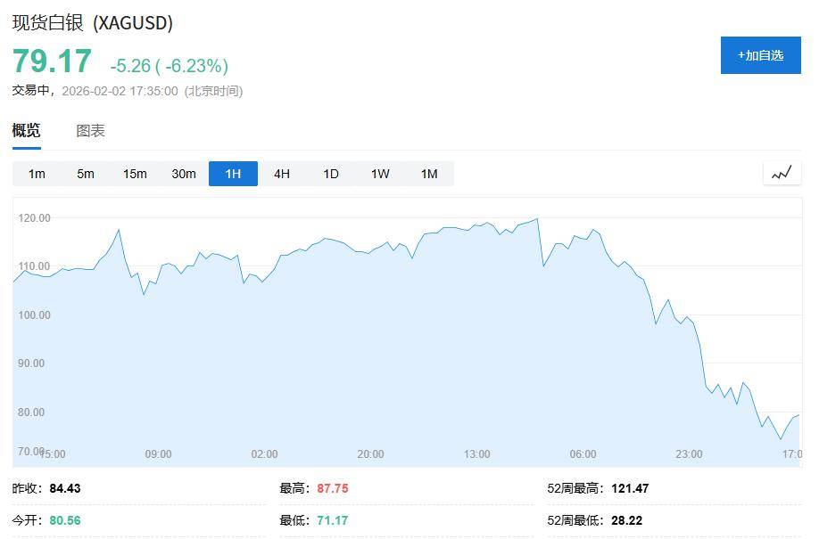Click the 52周最高 value 121.47

tap(630, 488)
